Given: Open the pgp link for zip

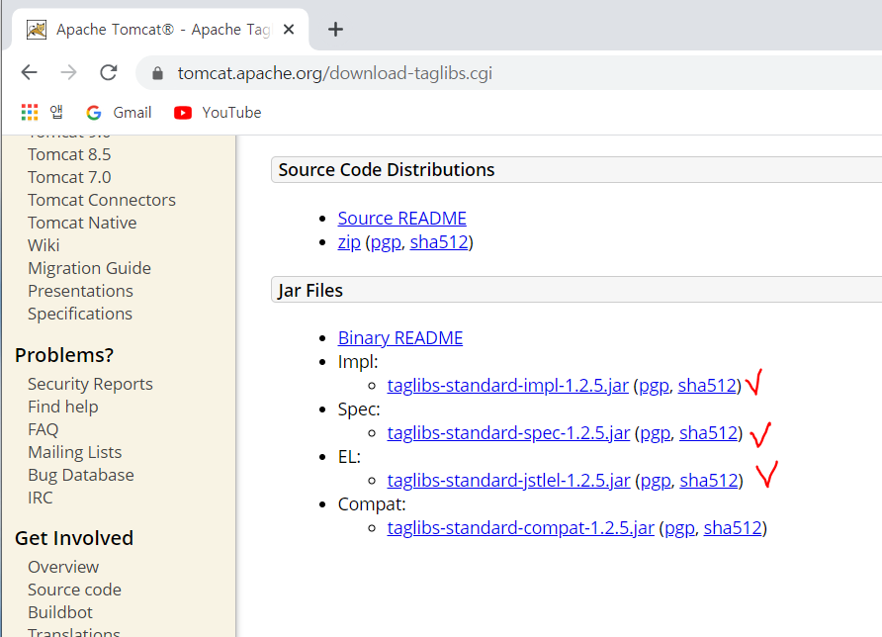Looking at the screenshot, I should tap(386, 242).
